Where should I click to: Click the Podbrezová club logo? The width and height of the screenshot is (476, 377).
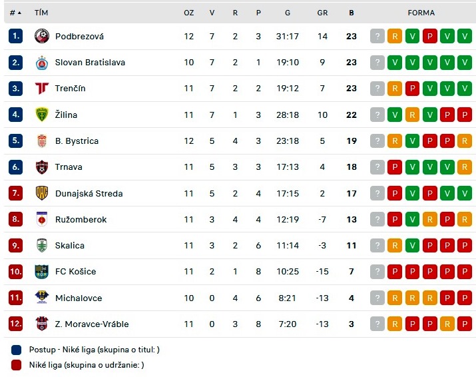[x=42, y=36]
